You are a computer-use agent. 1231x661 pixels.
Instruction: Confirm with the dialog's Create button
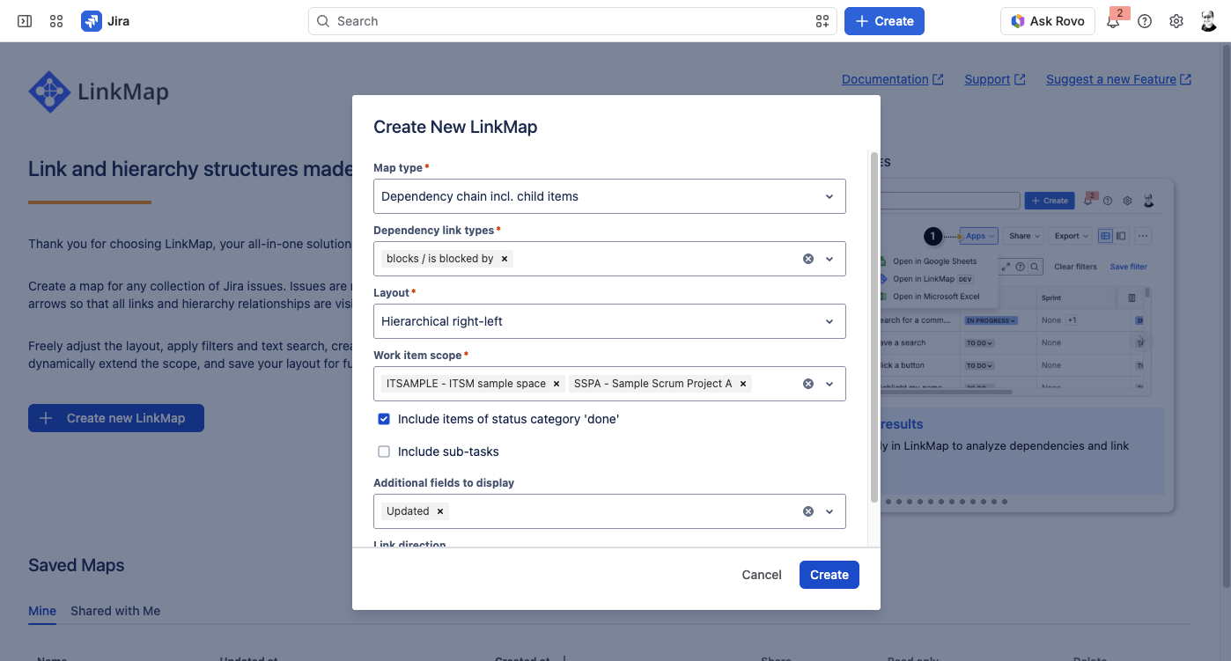829,575
